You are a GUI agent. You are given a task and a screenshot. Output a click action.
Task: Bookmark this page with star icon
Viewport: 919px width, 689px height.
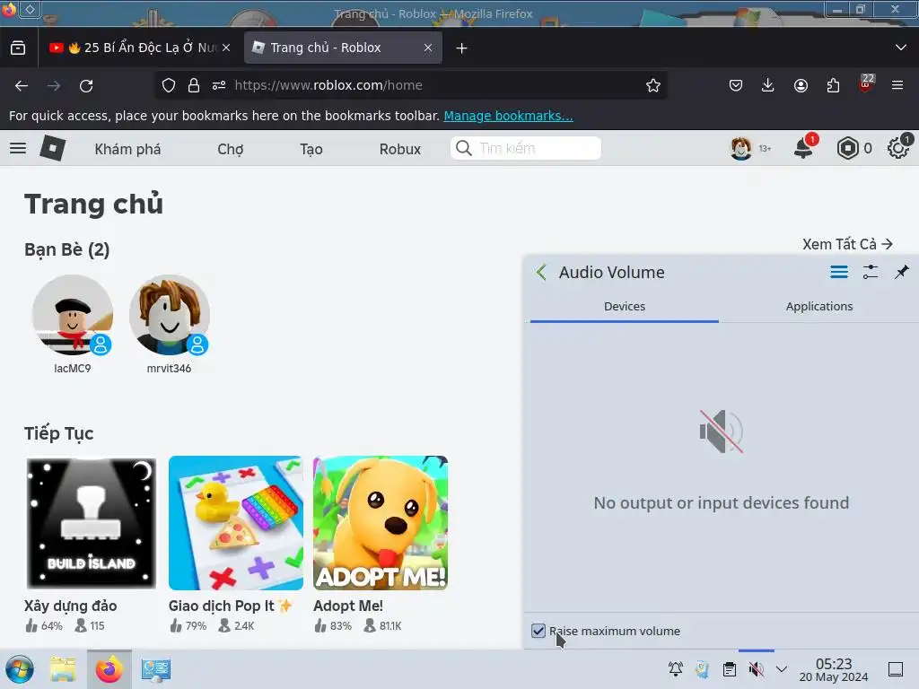[653, 85]
